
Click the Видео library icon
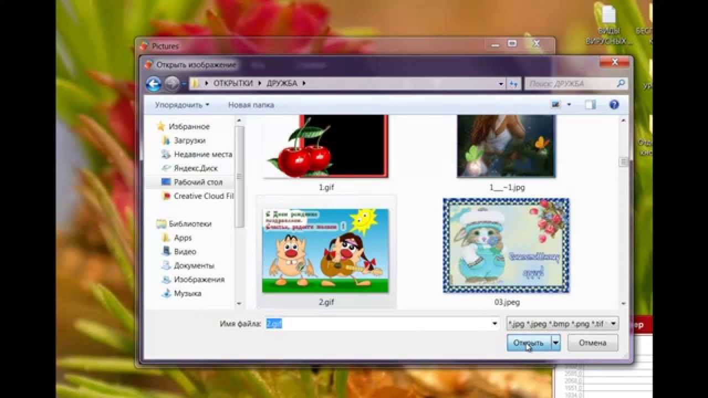coord(166,252)
